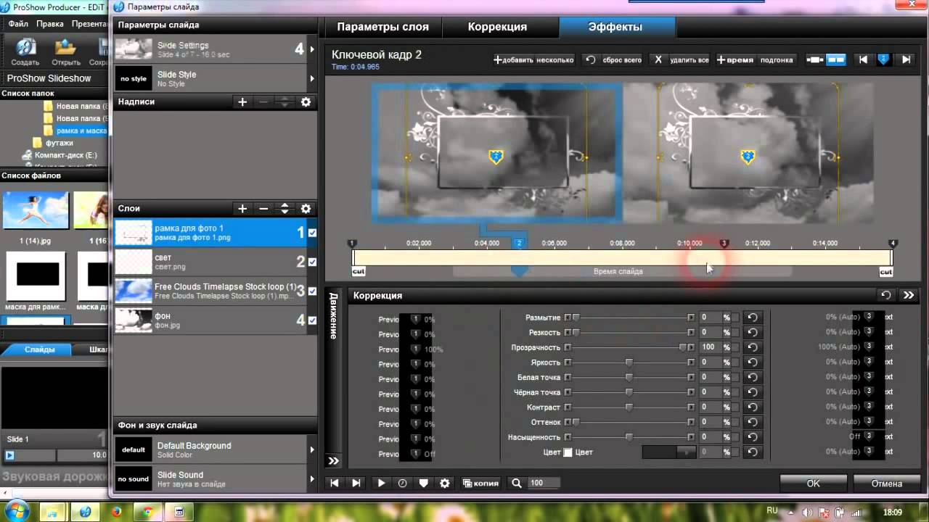Viewport: 929px width, 522px height.
Task: Play the slide preview
Action: coord(381,483)
